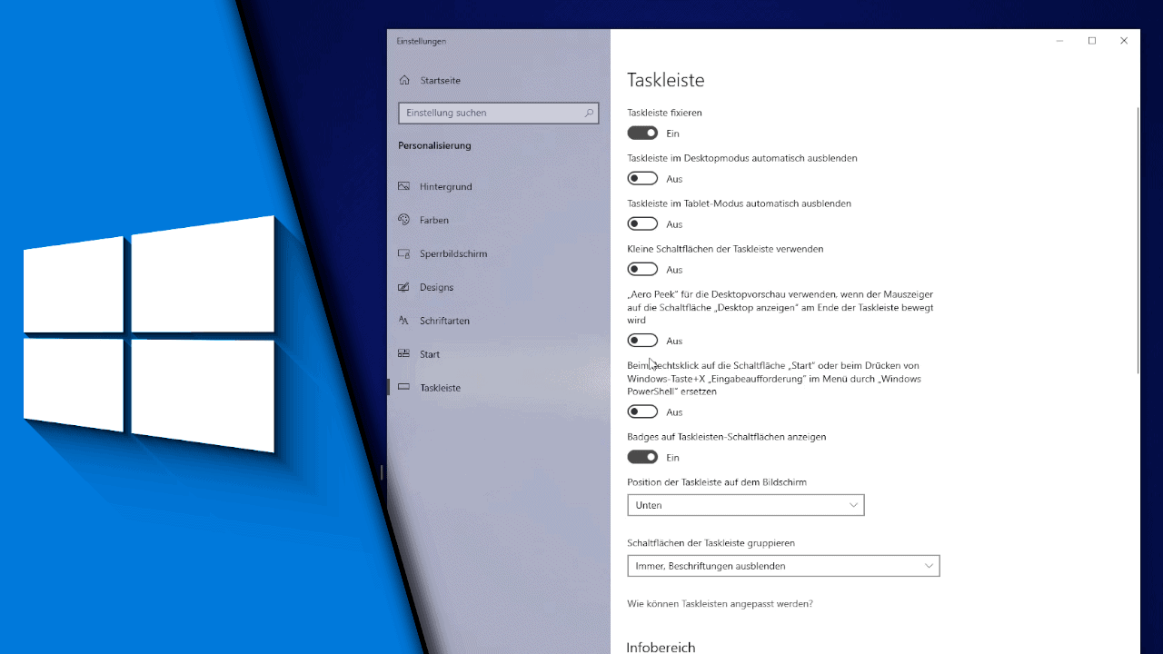Viewport: 1163px width, 654px height.
Task: Enable 'Taskleiste im Desktopmodus automatisch ausblenden'
Action: click(x=642, y=178)
